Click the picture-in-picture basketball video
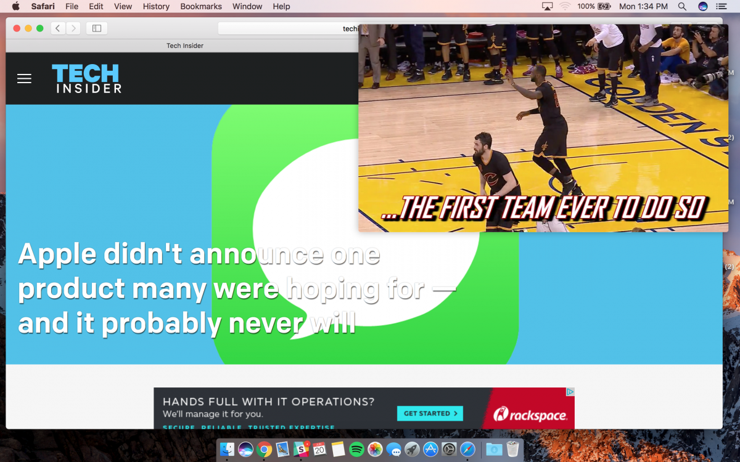This screenshot has width=740, height=462. (543, 128)
